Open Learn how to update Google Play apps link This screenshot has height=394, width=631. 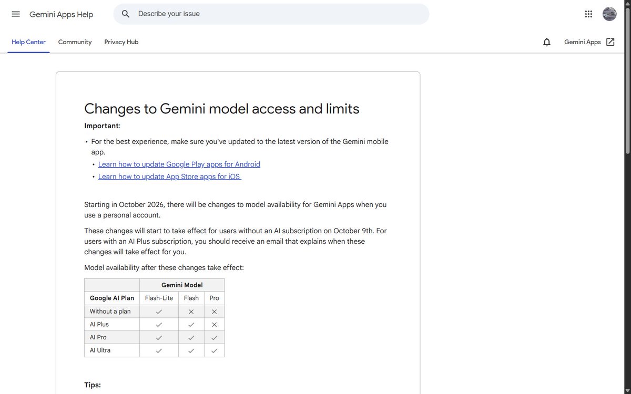click(x=179, y=164)
